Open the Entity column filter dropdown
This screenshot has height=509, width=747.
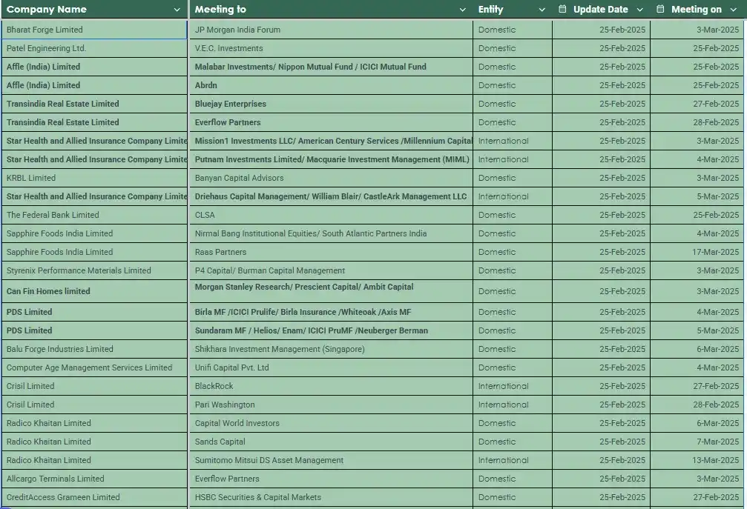pyautogui.click(x=542, y=10)
